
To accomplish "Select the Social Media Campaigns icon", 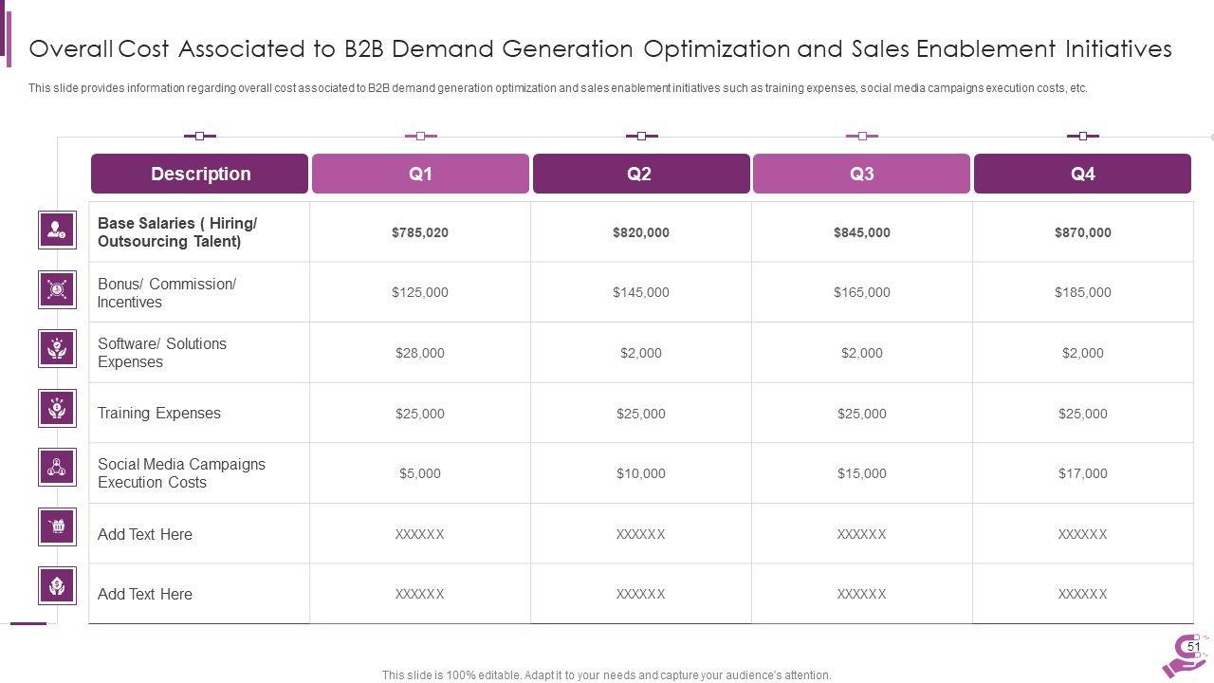I will [57, 467].
